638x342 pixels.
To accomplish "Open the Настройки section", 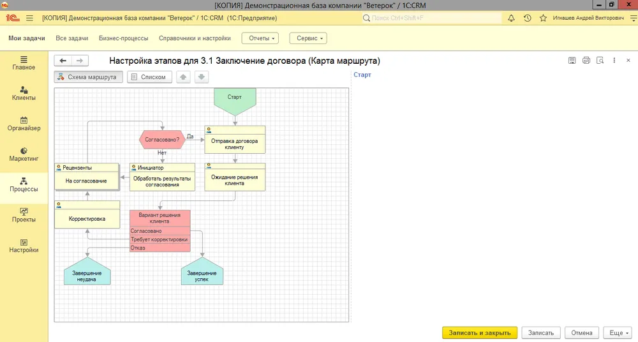I will (x=24, y=246).
